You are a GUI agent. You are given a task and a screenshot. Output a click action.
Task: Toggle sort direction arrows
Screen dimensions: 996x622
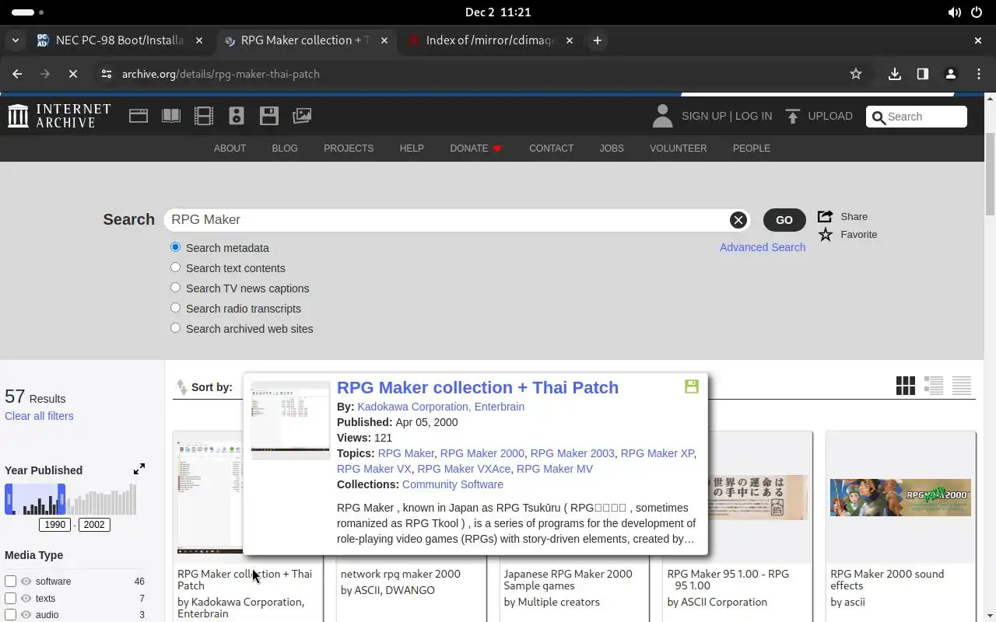pos(181,386)
